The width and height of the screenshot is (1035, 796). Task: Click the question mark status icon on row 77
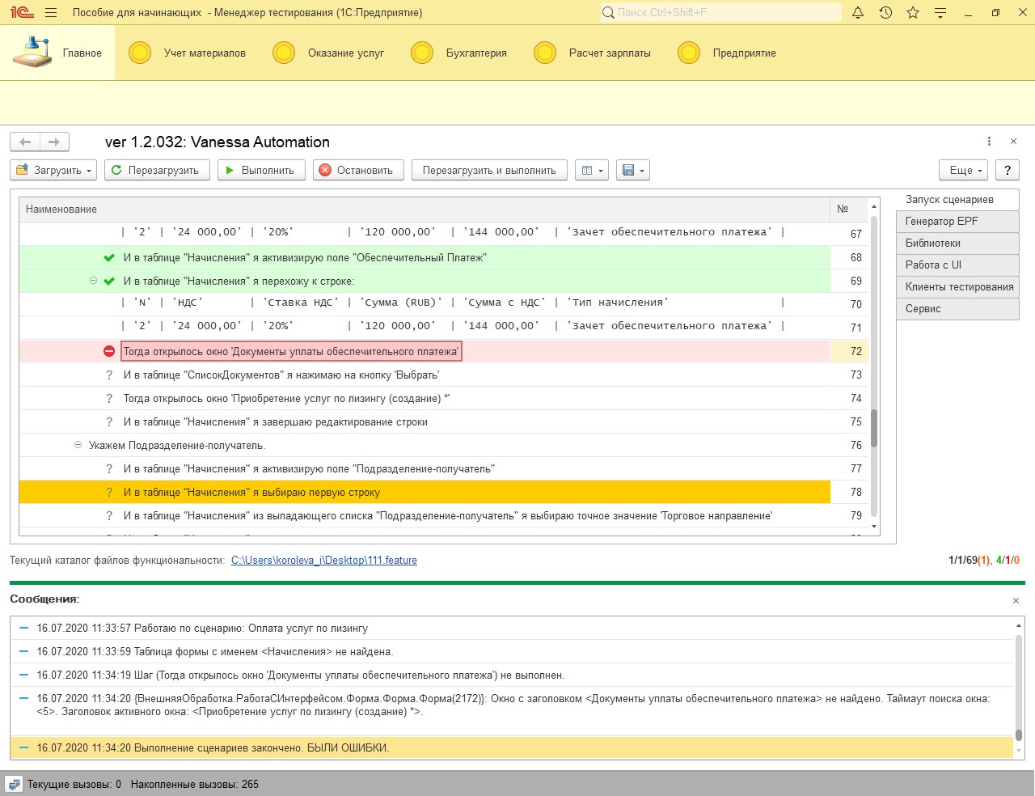109,468
